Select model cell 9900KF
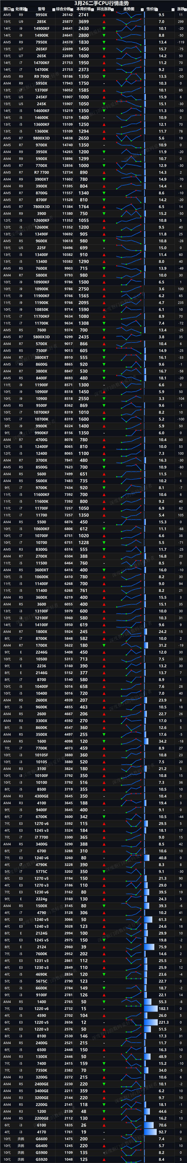Screen dimensions: 187x1163 point(42,432)
